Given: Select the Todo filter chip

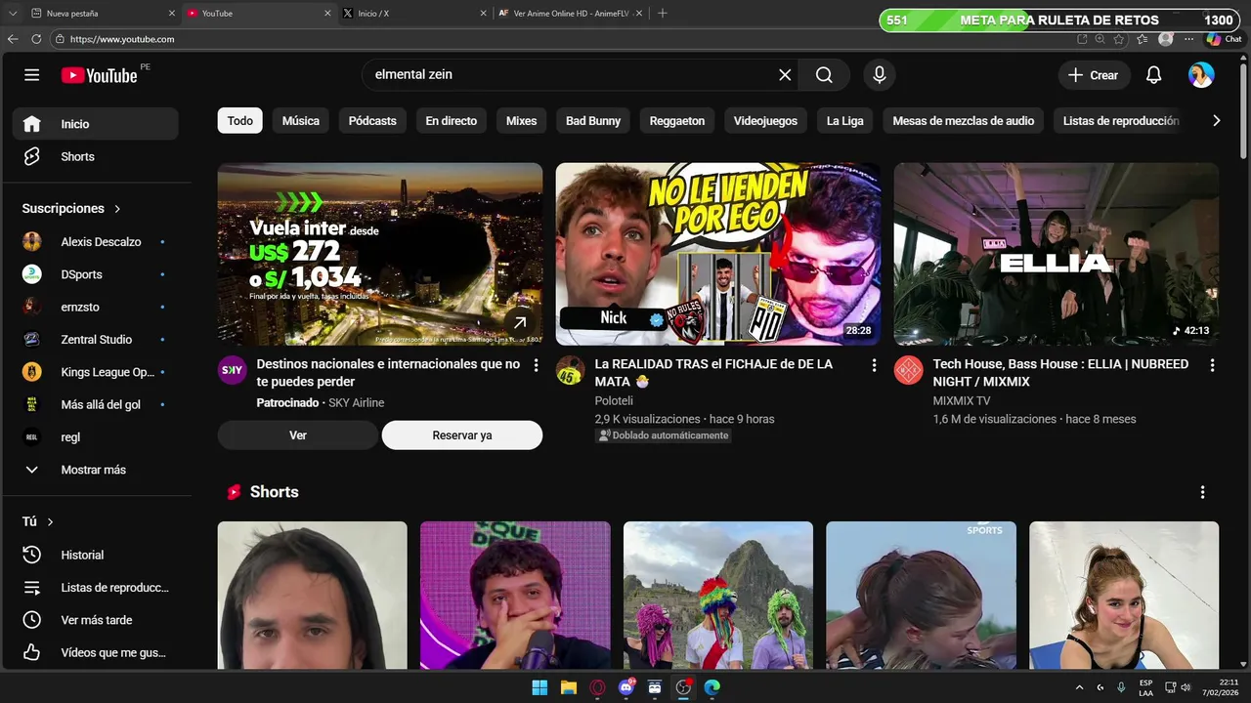Looking at the screenshot, I should pyautogui.click(x=240, y=121).
